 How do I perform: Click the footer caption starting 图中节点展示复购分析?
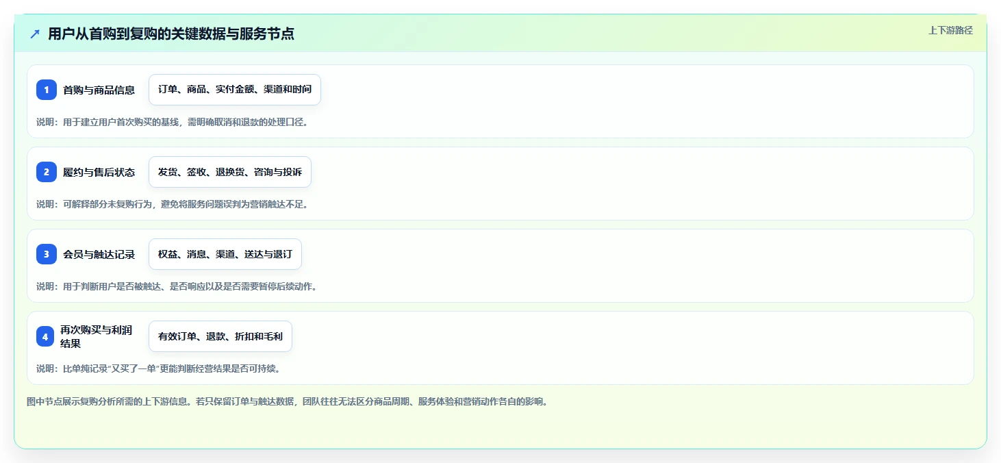pyautogui.click(x=287, y=402)
